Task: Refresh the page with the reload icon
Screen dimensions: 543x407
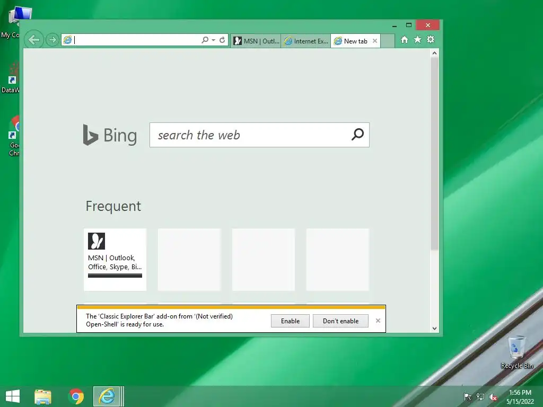Action: (222, 40)
